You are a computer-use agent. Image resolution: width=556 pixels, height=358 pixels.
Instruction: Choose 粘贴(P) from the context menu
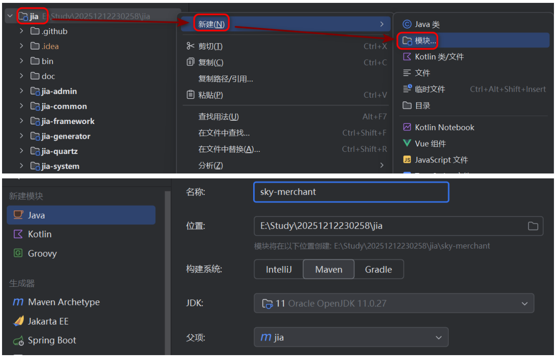[x=286, y=95]
